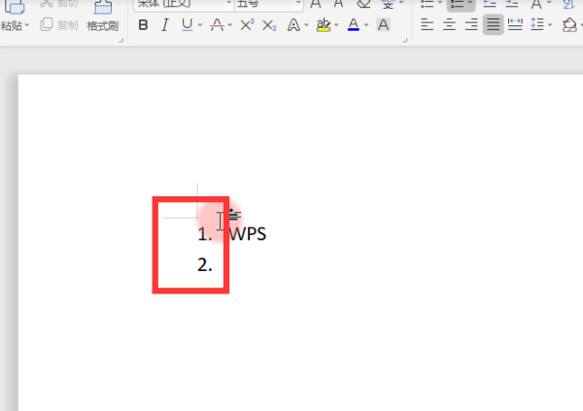
Task: Toggle Italic formatting
Action: click(x=165, y=25)
